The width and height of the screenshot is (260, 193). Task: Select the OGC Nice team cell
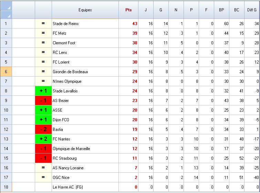point(85,178)
